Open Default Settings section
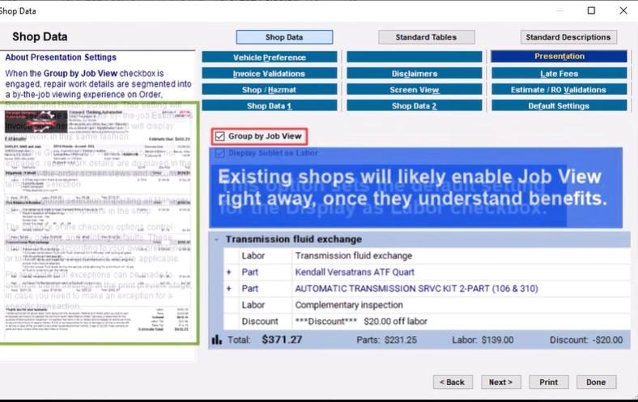Image resolution: width=638 pixels, height=402 pixels. 559,106
